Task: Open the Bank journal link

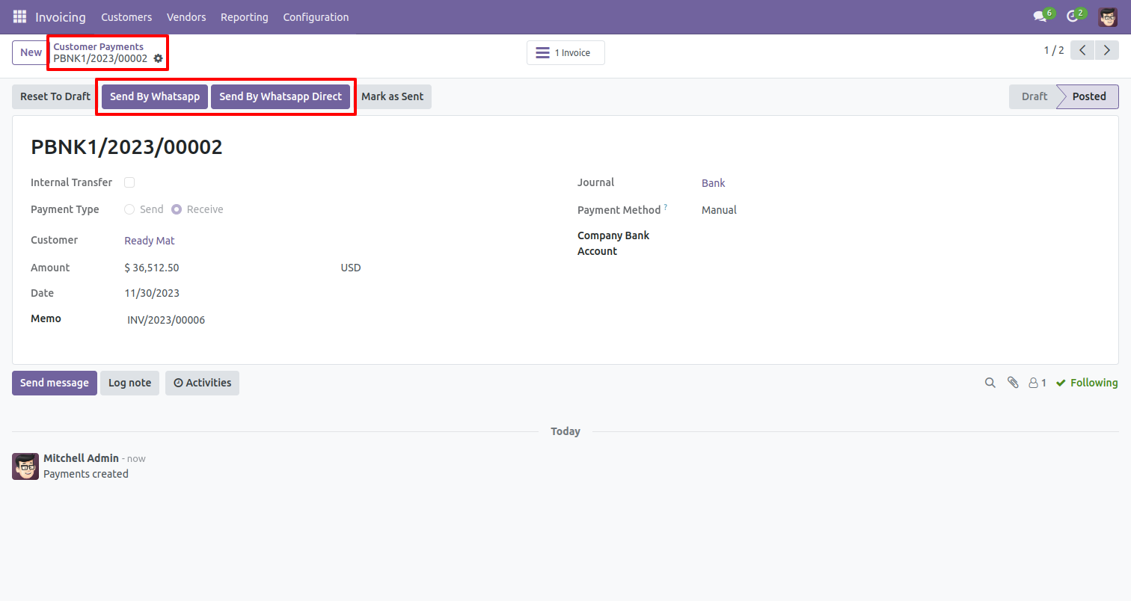Action: [x=714, y=183]
